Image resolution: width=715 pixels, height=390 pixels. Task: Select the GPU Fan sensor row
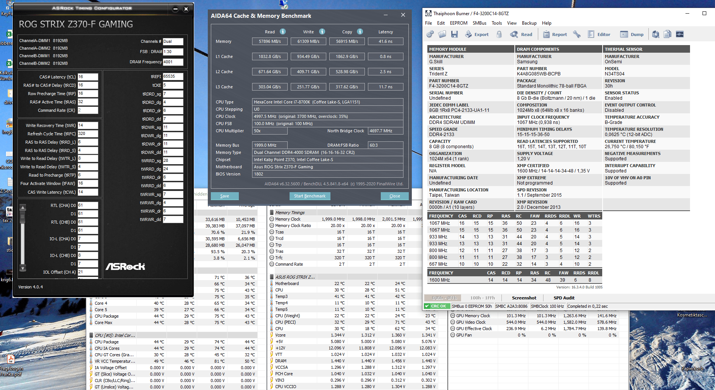point(534,335)
